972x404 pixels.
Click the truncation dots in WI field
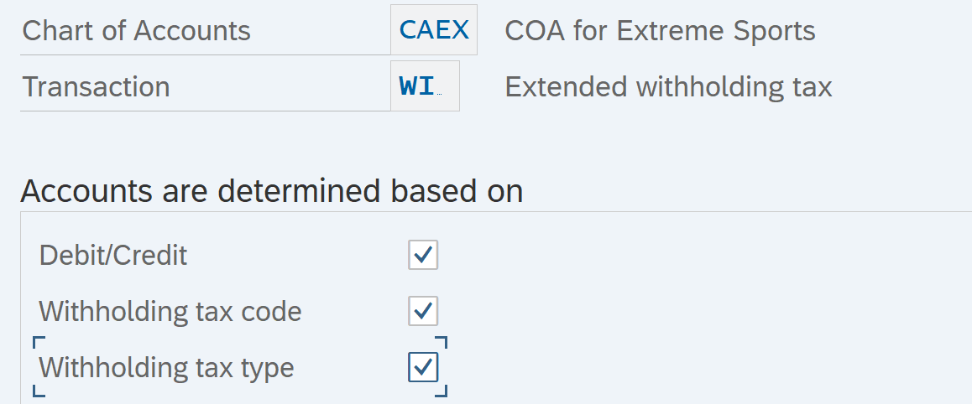(440, 95)
